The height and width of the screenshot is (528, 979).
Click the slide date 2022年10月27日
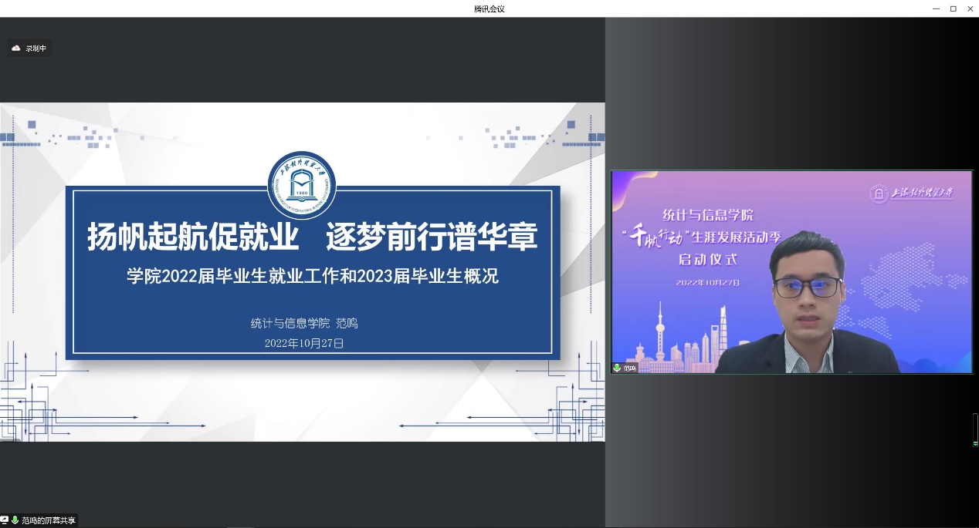click(303, 343)
